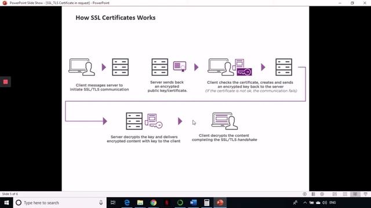Select Reading View button in status bar

coord(355,194)
